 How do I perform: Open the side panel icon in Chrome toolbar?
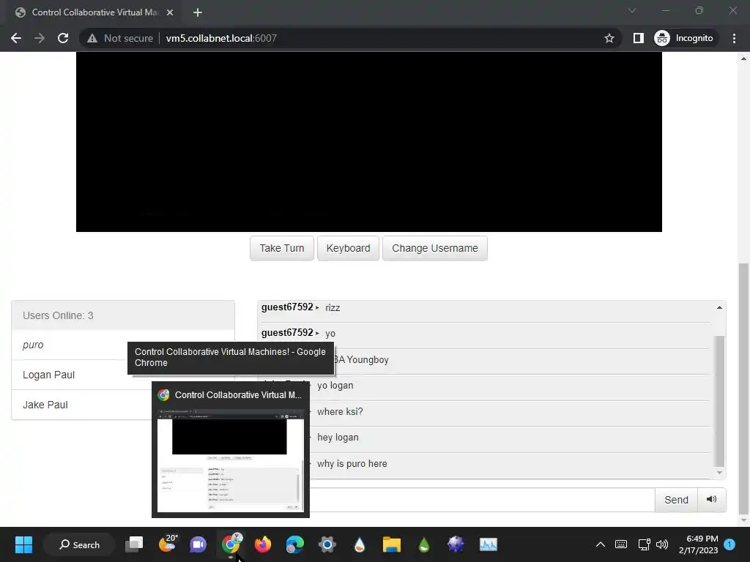(x=639, y=38)
